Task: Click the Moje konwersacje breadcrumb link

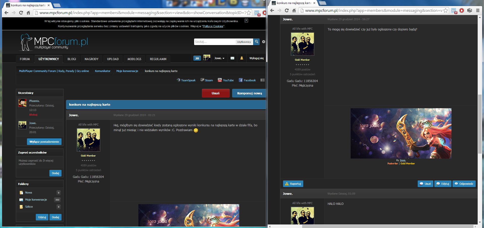Action: (x=127, y=71)
